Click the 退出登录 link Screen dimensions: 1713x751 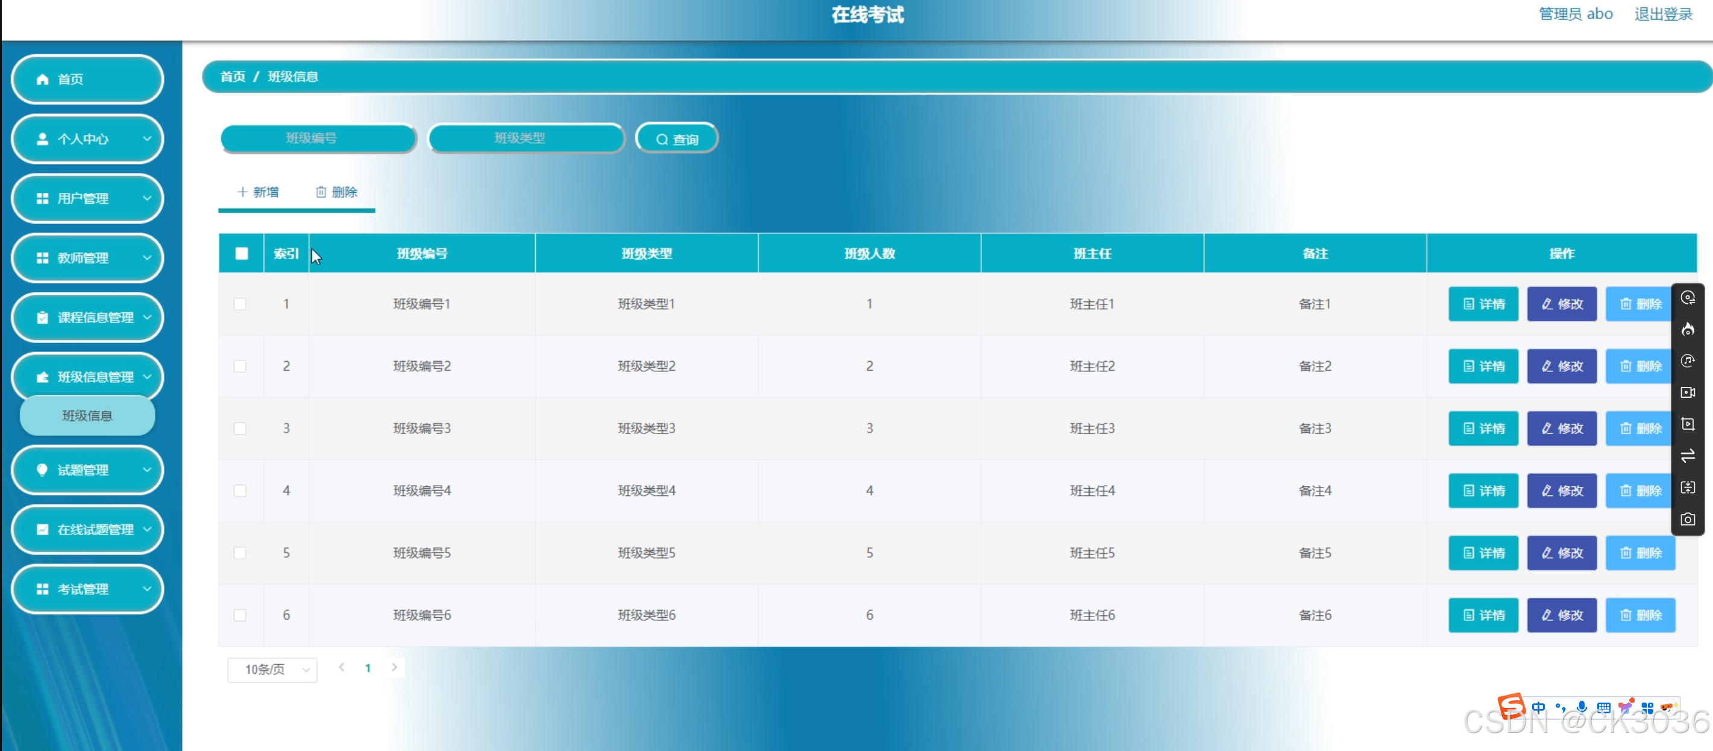[x=1662, y=14]
